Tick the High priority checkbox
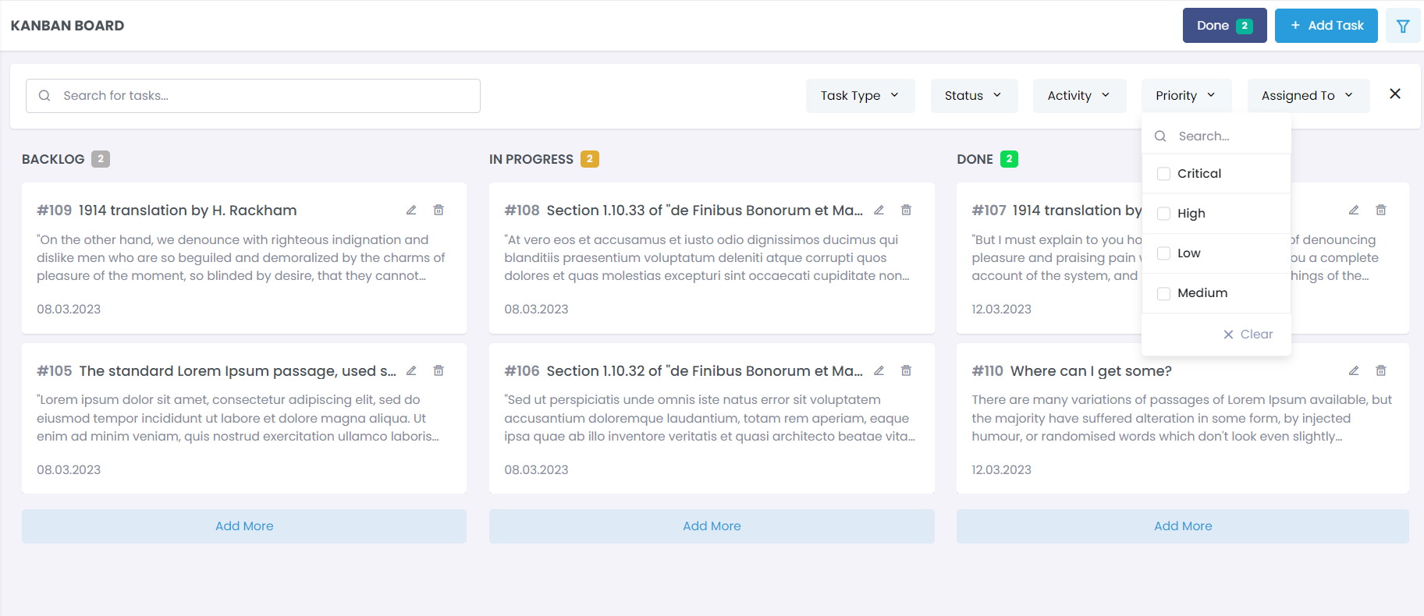 tap(1163, 214)
